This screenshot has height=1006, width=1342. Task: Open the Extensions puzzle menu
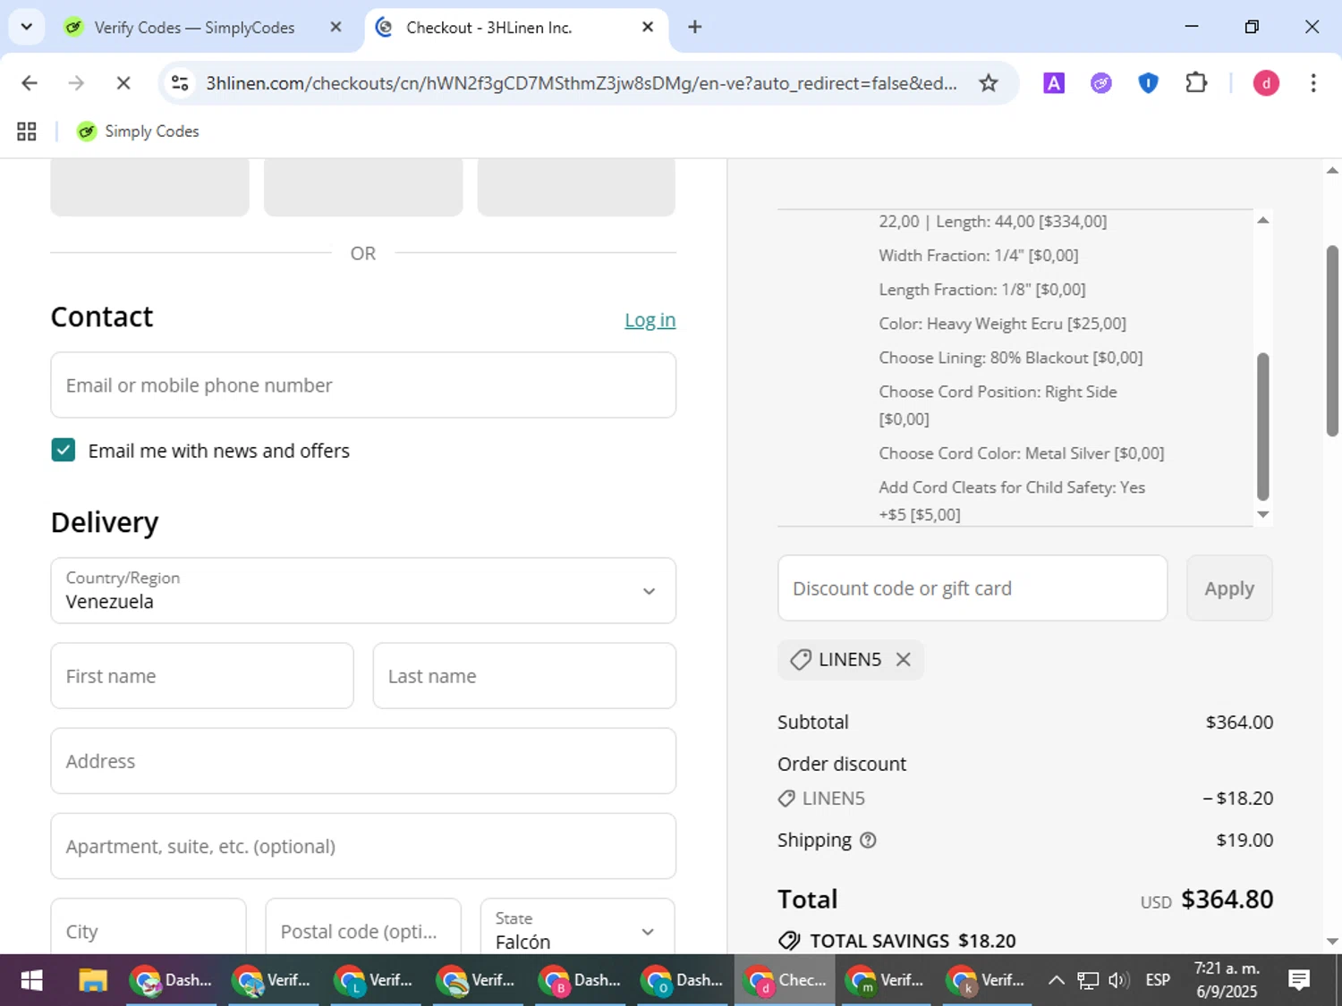(1196, 83)
